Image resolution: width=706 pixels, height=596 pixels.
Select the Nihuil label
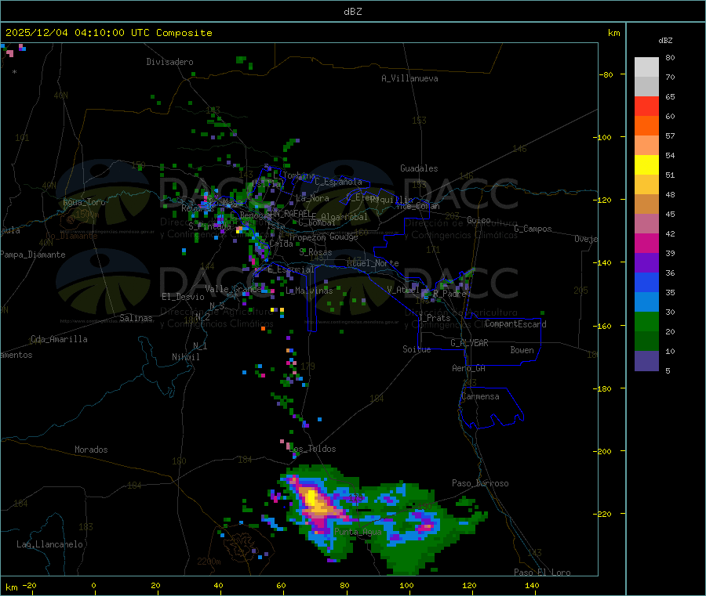tap(185, 357)
